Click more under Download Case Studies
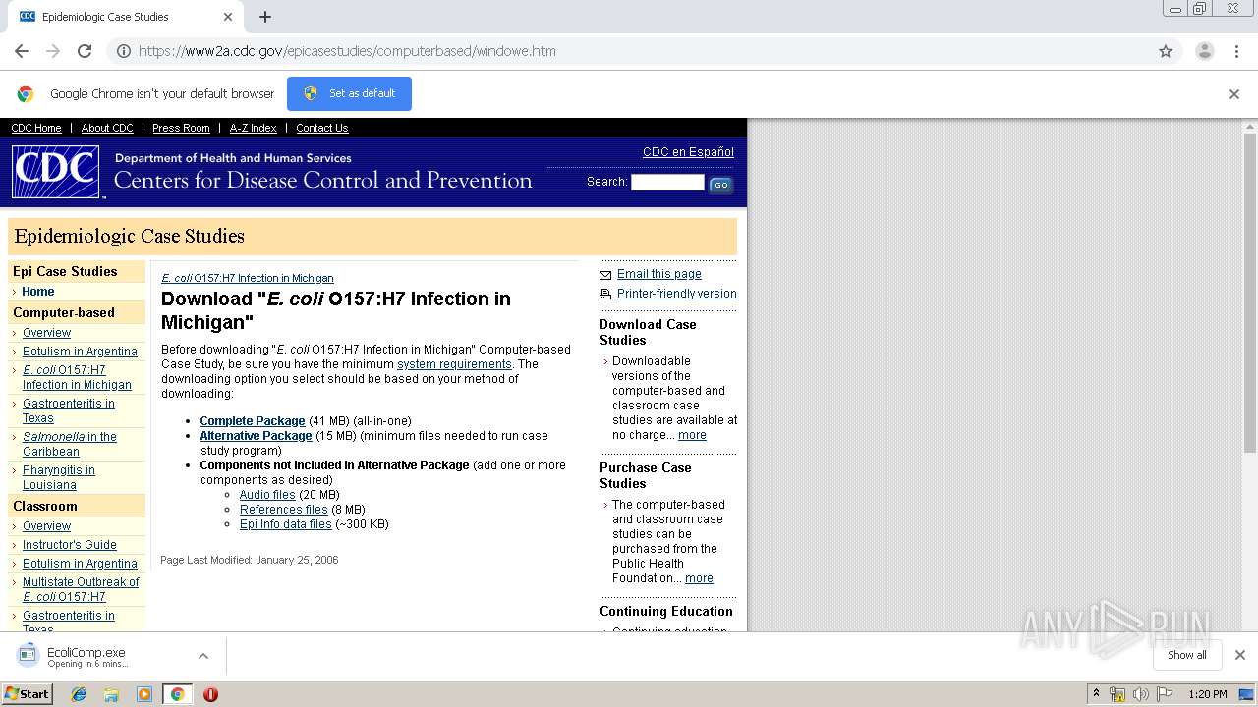1258x707 pixels. click(x=692, y=435)
